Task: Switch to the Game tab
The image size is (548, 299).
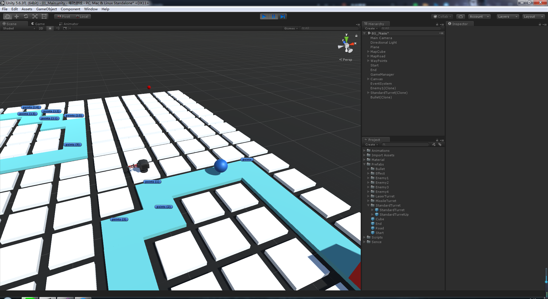Action: click(38, 24)
